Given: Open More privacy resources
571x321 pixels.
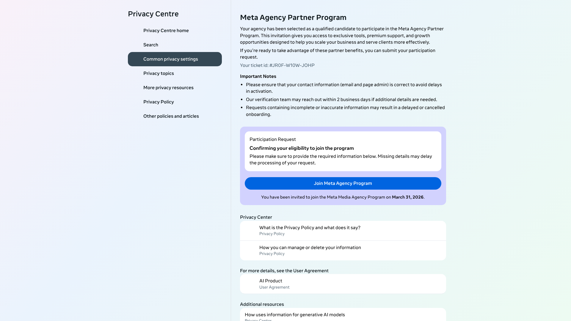Looking at the screenshot, I should pos(168,87).
